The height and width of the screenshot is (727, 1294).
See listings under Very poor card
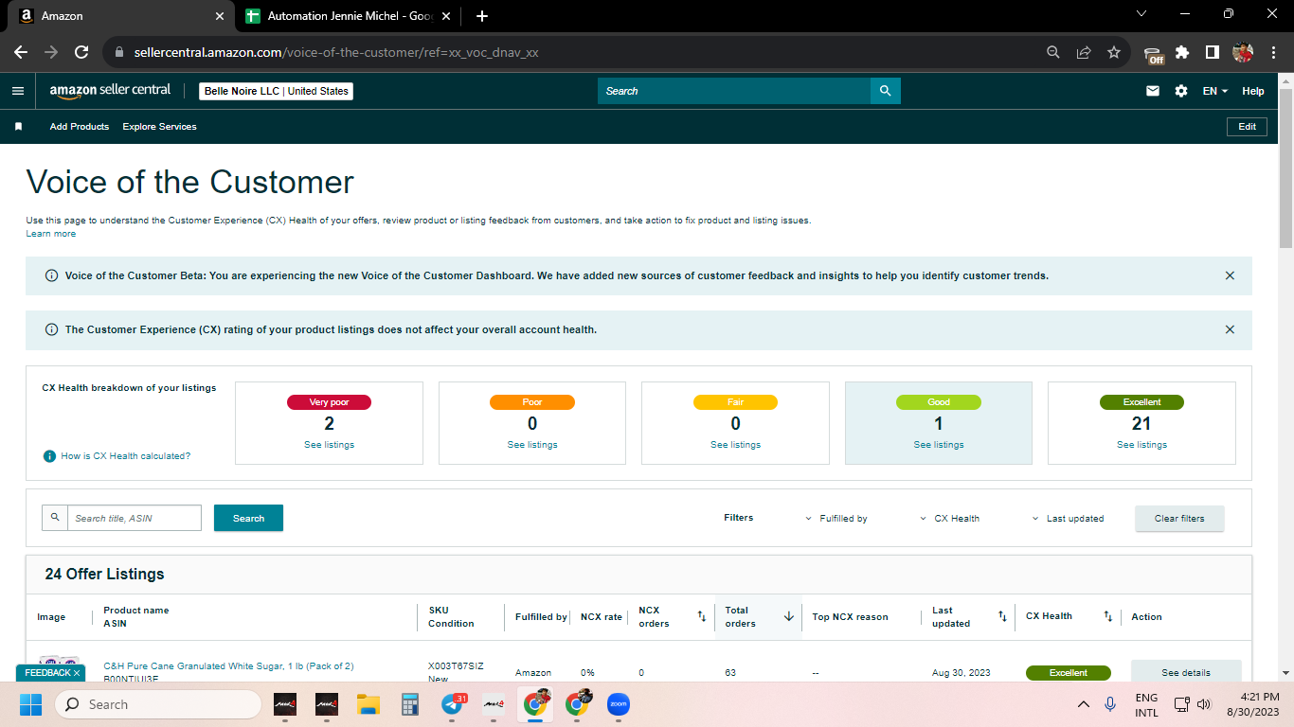pos(329,445)
